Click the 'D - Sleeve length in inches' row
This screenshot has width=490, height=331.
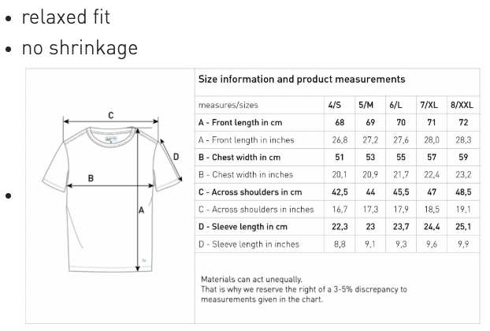337,244
